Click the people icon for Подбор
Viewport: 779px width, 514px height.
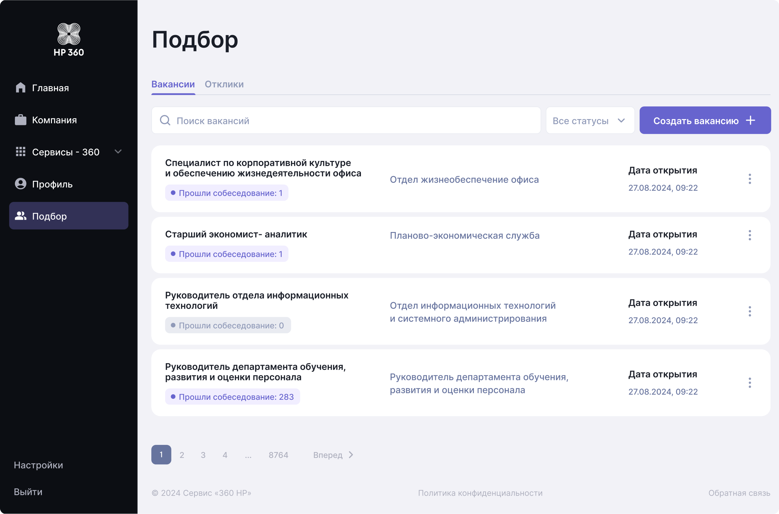pos(20,216)
